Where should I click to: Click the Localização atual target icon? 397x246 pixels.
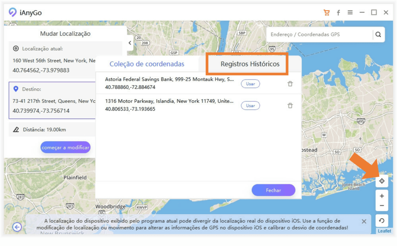click(x=16, y=48)
